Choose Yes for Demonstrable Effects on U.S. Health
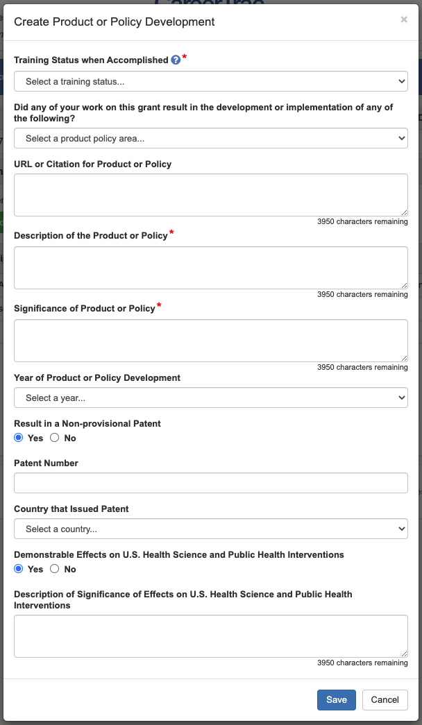422x725 pixels. pyautogui.click(x=19, y=569)
